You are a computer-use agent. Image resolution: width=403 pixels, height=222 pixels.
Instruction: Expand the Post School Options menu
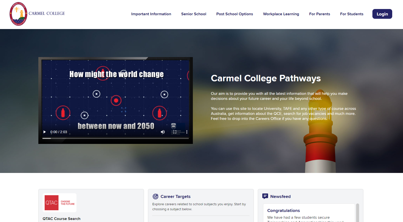234,14
